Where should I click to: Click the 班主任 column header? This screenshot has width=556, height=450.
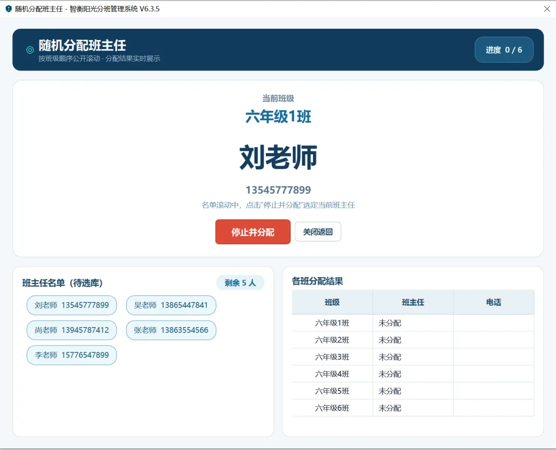point(413,302)
